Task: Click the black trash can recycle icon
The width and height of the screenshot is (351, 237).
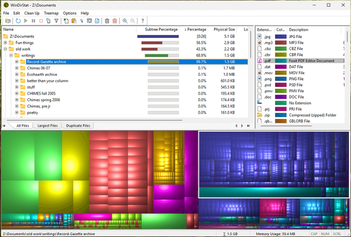Action: [107, 21]
